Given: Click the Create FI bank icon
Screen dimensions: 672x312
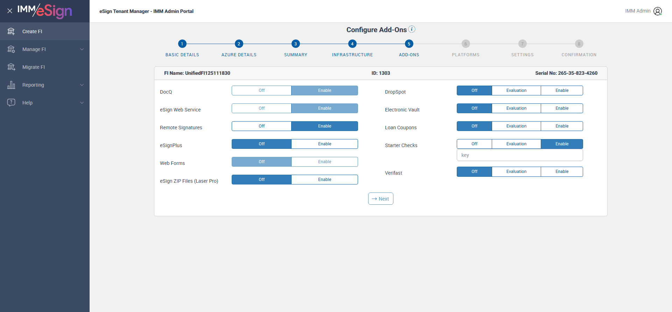Looking at the screenshot, I should [x=11, y=31].
